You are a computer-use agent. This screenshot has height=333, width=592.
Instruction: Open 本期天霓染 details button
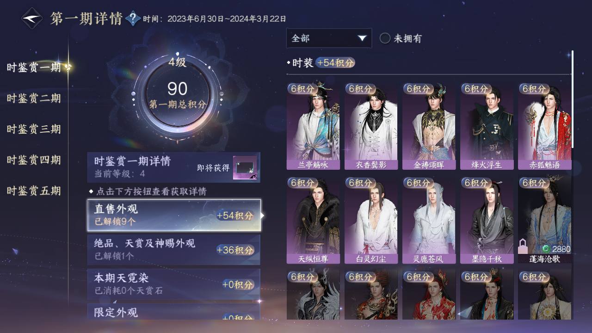point(174,284)
